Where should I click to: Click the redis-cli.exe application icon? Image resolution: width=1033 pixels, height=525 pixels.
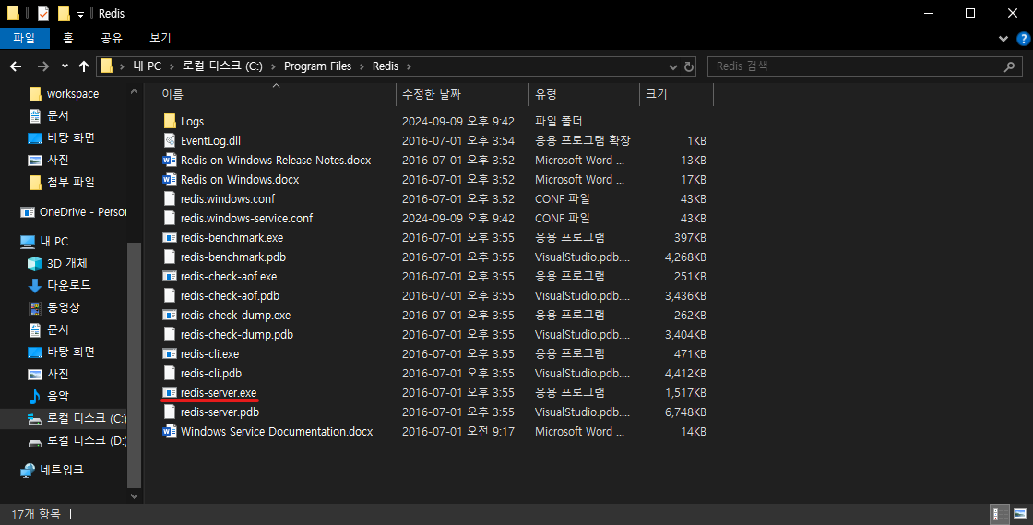tap(170, 353)
